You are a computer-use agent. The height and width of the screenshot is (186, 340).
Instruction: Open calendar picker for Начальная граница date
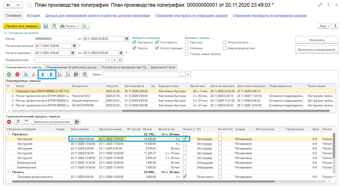[x=75, y=46]
